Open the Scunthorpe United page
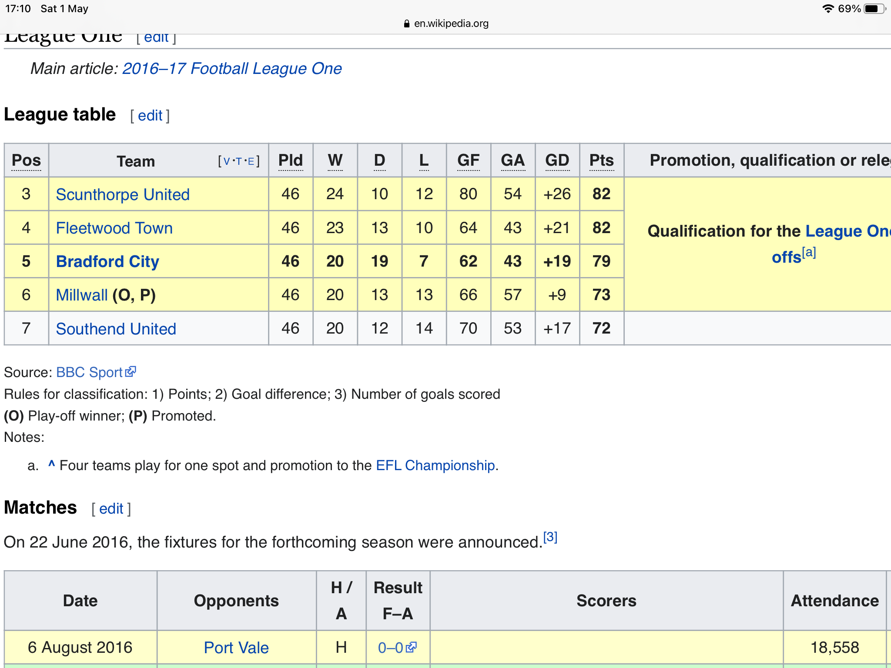Image resolution: width=891 pixels, height=668 pixels. tap(123, 194)
